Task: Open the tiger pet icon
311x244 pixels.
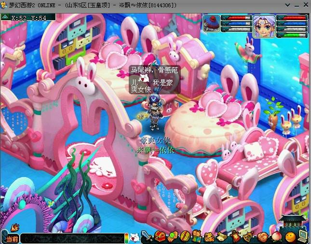Action: pyautogui.click(x=209, y=237)
